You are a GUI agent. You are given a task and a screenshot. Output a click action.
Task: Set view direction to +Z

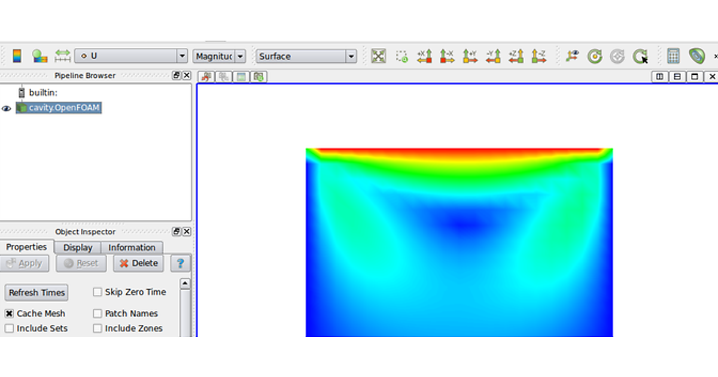point(516,56)
